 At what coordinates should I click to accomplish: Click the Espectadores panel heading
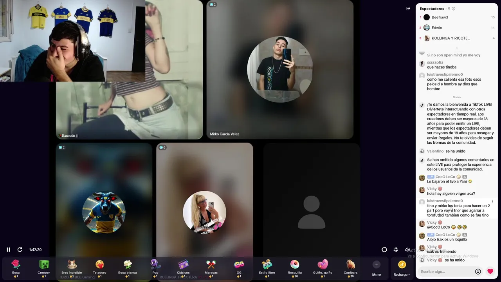(432, 9)
